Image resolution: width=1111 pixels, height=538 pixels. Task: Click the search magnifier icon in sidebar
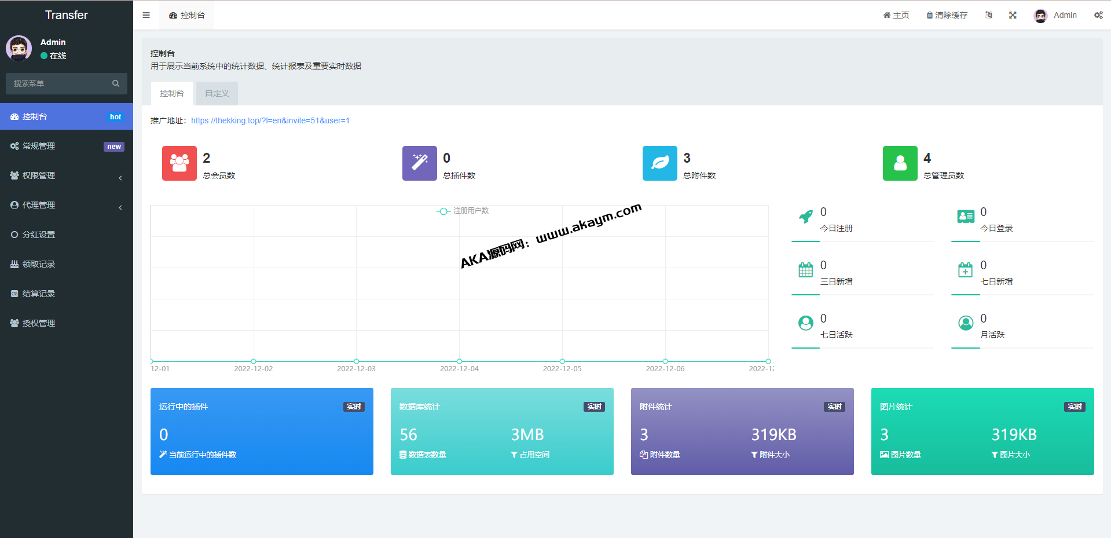(116, 83)
